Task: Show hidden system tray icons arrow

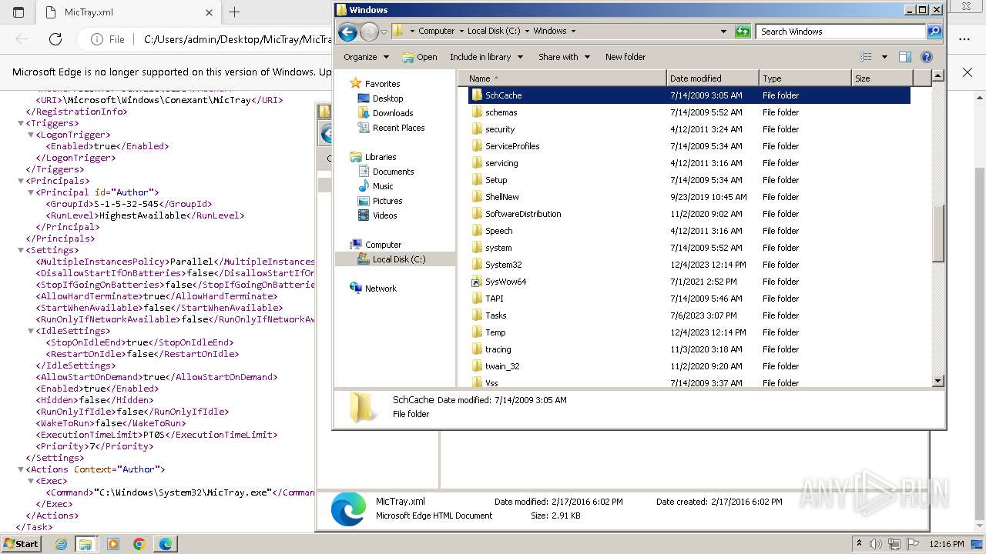Action: (860, 544)
